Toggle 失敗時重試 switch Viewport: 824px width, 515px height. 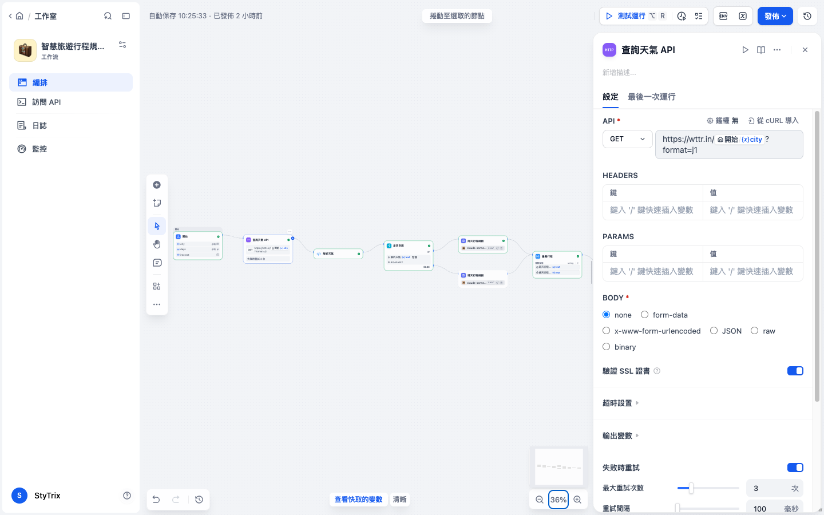click(795, 468)
